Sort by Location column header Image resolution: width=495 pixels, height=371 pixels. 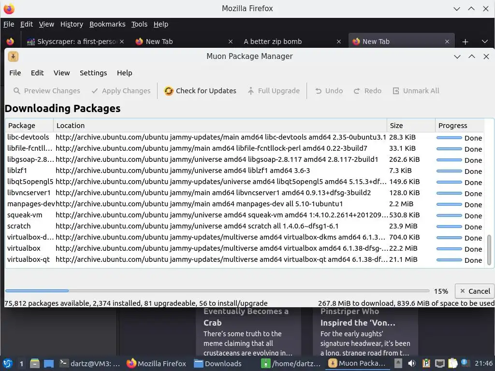220,126
